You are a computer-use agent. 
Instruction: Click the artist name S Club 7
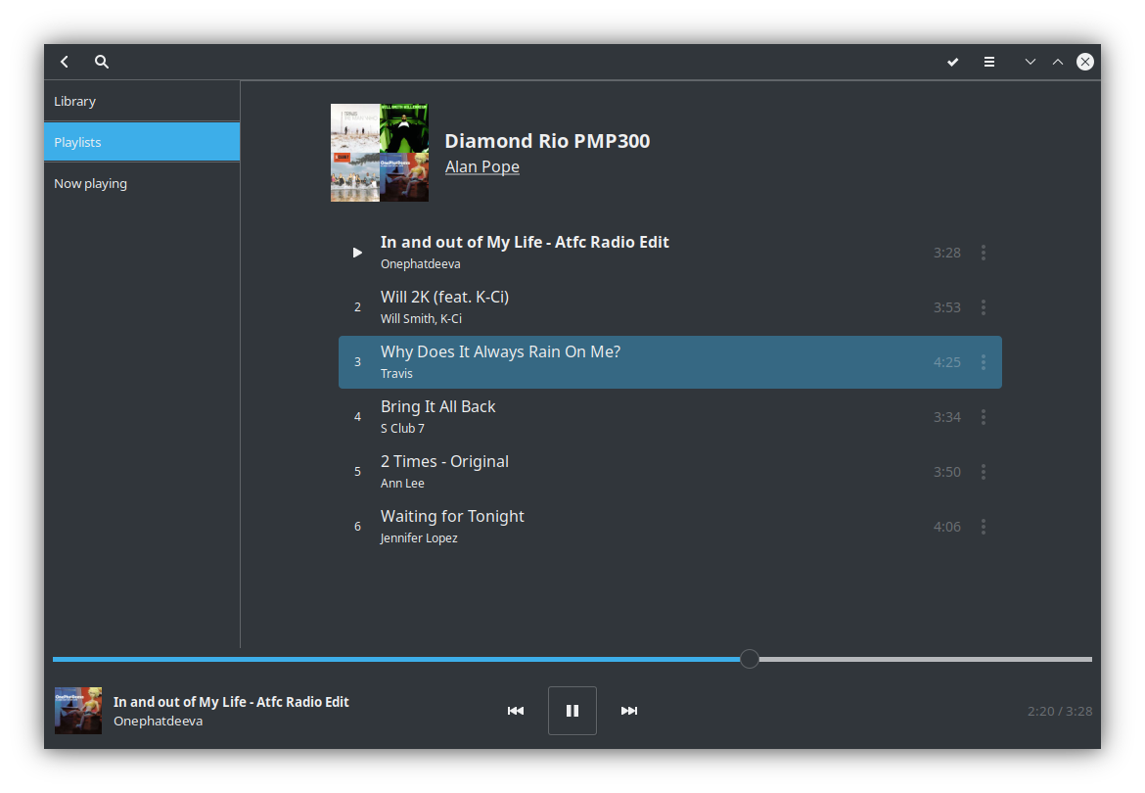click(x=402, y=429)
